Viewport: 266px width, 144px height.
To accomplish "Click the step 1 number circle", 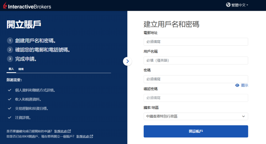I will pos(10,40).
